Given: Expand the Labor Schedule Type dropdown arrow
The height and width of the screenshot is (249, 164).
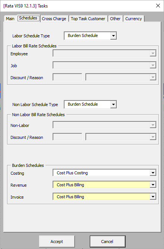Looking at the screenshot, I should (x=113, y=36).
